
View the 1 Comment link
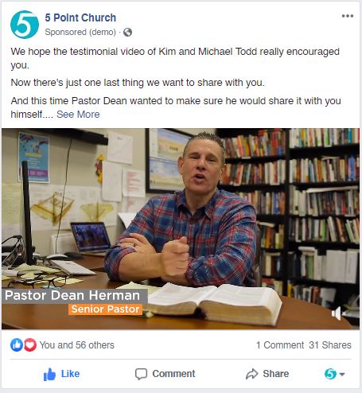point(280,345)
